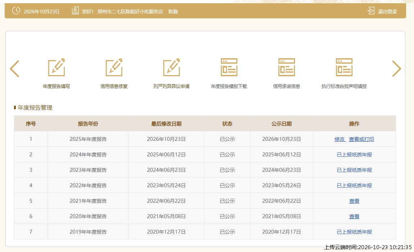Click 修改 for the 2025 annual report
414x252 pixels.
[340, 139]
